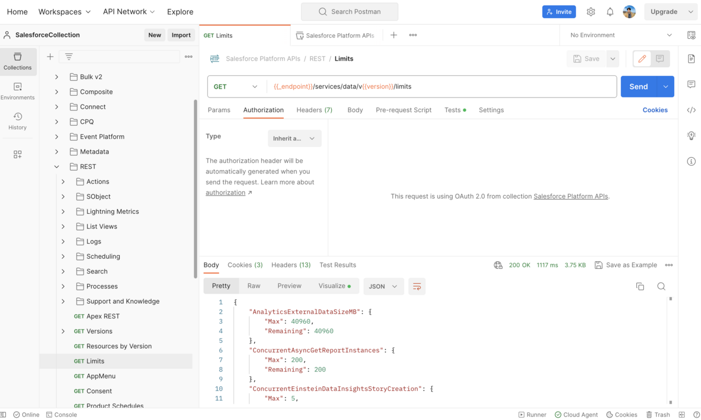Switch to the Pre-request Script tab
The image size is (701, 420).
pos(404,110)
